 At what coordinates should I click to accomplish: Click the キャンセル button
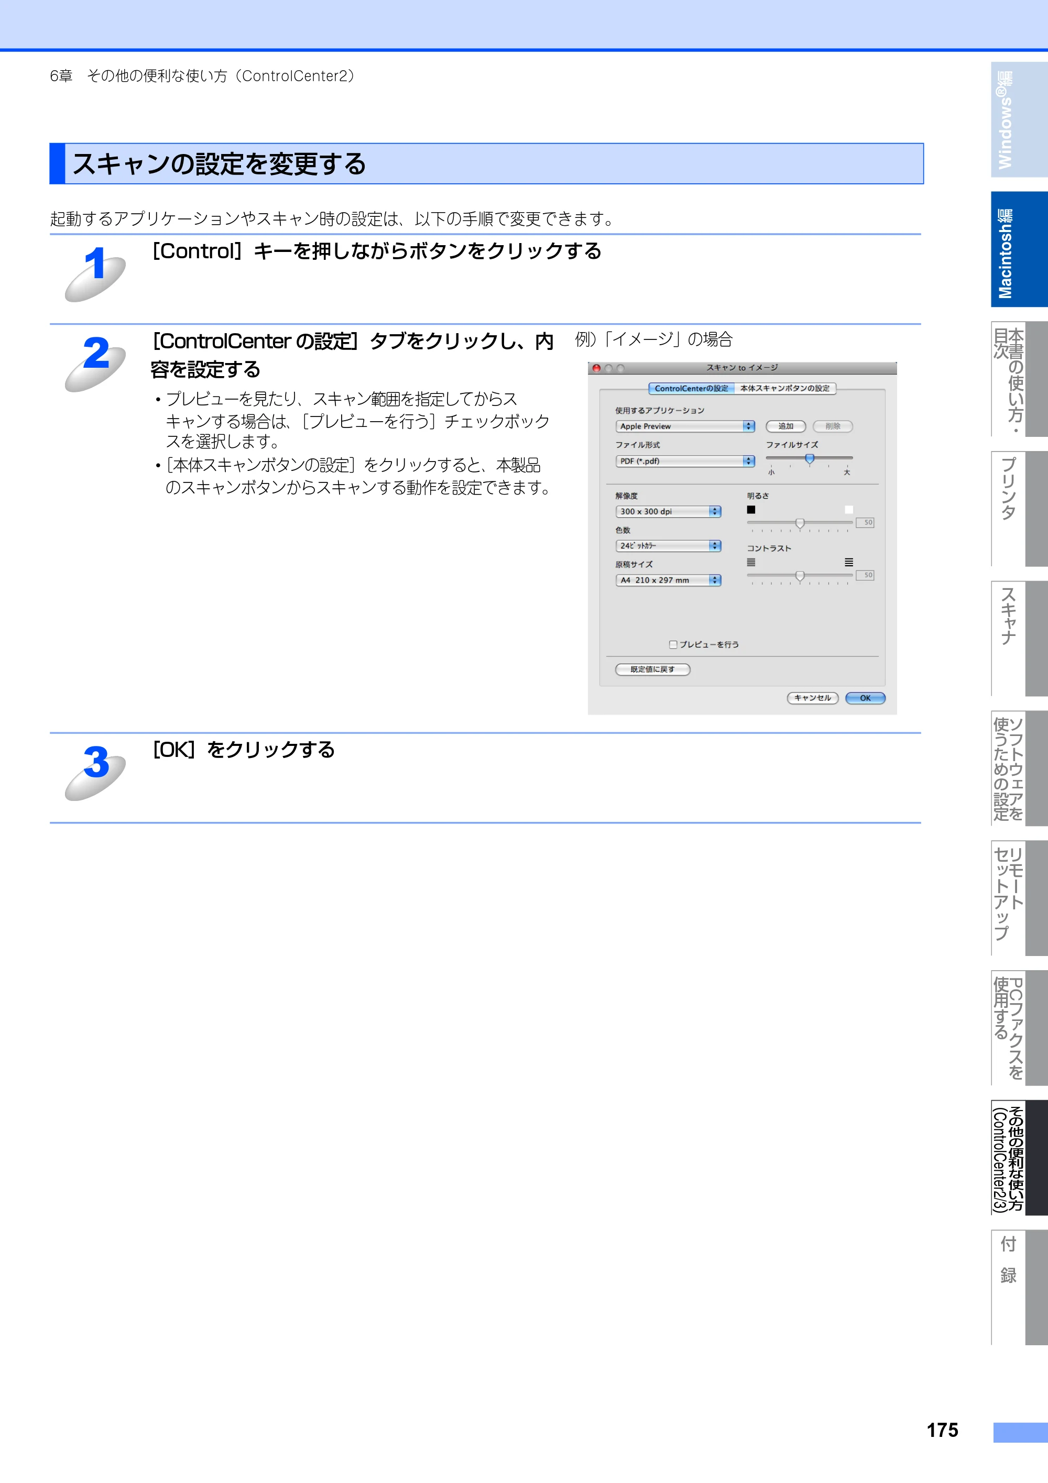(x=813, y=698)
